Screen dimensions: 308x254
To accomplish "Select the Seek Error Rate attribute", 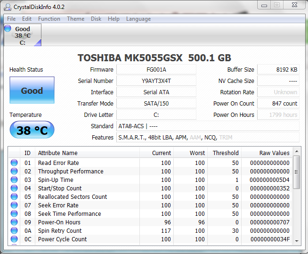I will tap(58, 205).
